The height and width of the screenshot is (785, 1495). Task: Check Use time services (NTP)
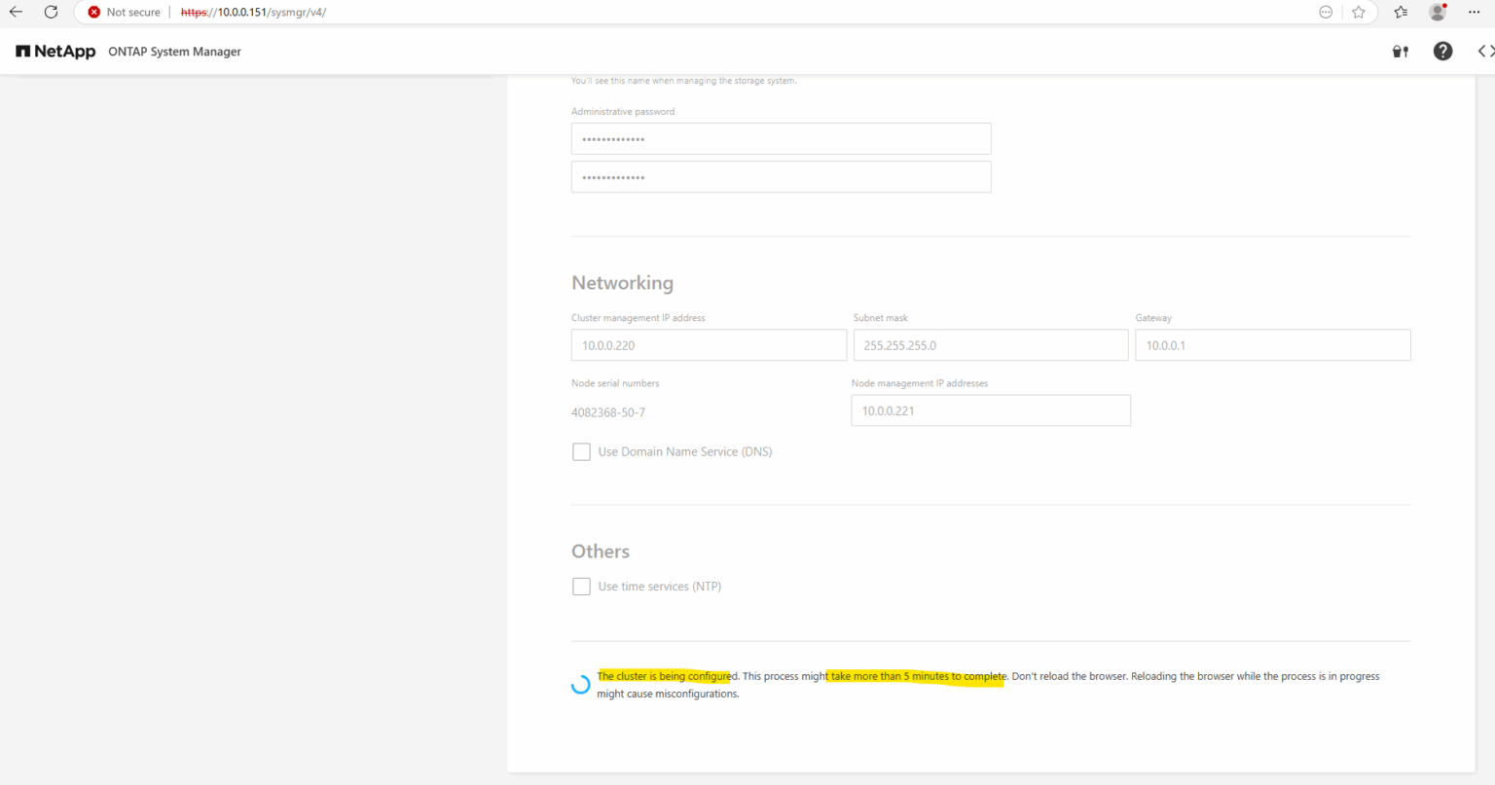point(581,586)
